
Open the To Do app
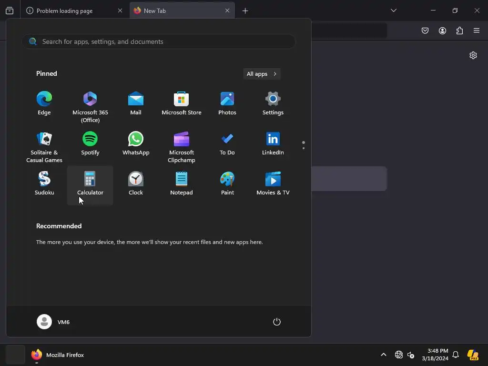227,143
